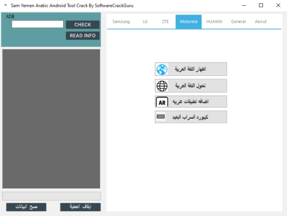The height and width of the screenshot is (216, 287).
Task: Switch to the Samsung tab
Action: click(x=121, y=21)
